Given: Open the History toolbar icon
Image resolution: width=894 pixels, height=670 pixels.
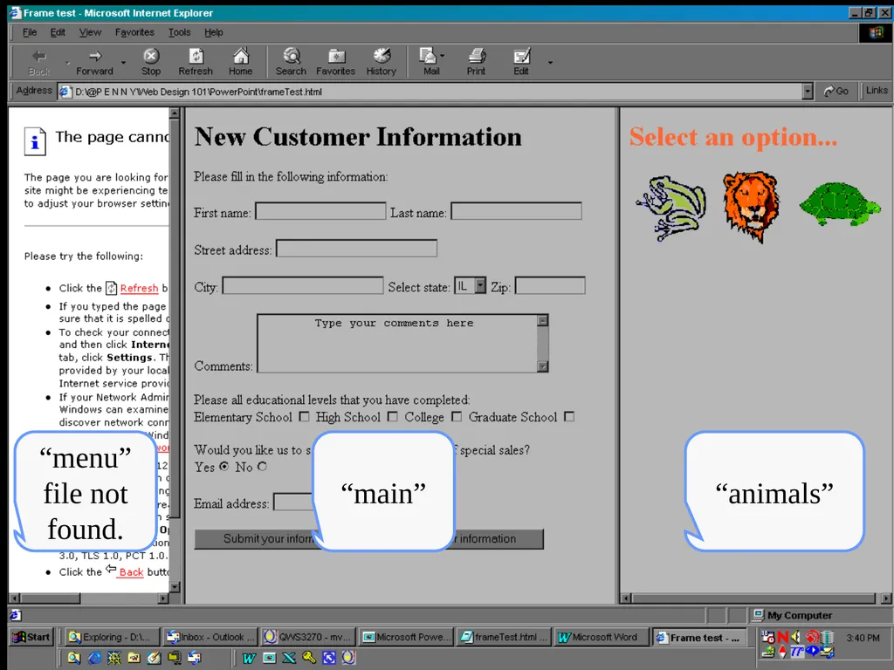Looking at the screenshot, I should click(x=382, y=55).
